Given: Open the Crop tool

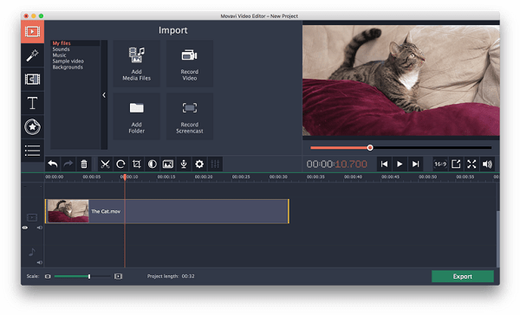Looking at the screenshot, I should [x=136, y=164].
